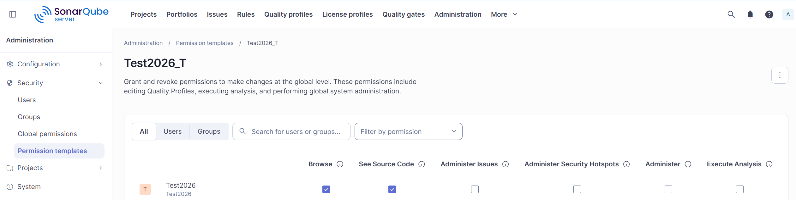
Task: Select the All filter tab
Action: [144, 131]
